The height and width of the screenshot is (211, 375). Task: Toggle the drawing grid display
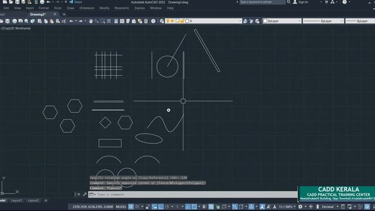(x=131, y=207)
